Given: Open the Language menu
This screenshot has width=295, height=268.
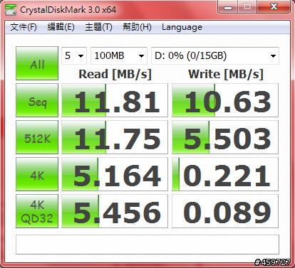Looking at the screenshot, I should 182,27.
